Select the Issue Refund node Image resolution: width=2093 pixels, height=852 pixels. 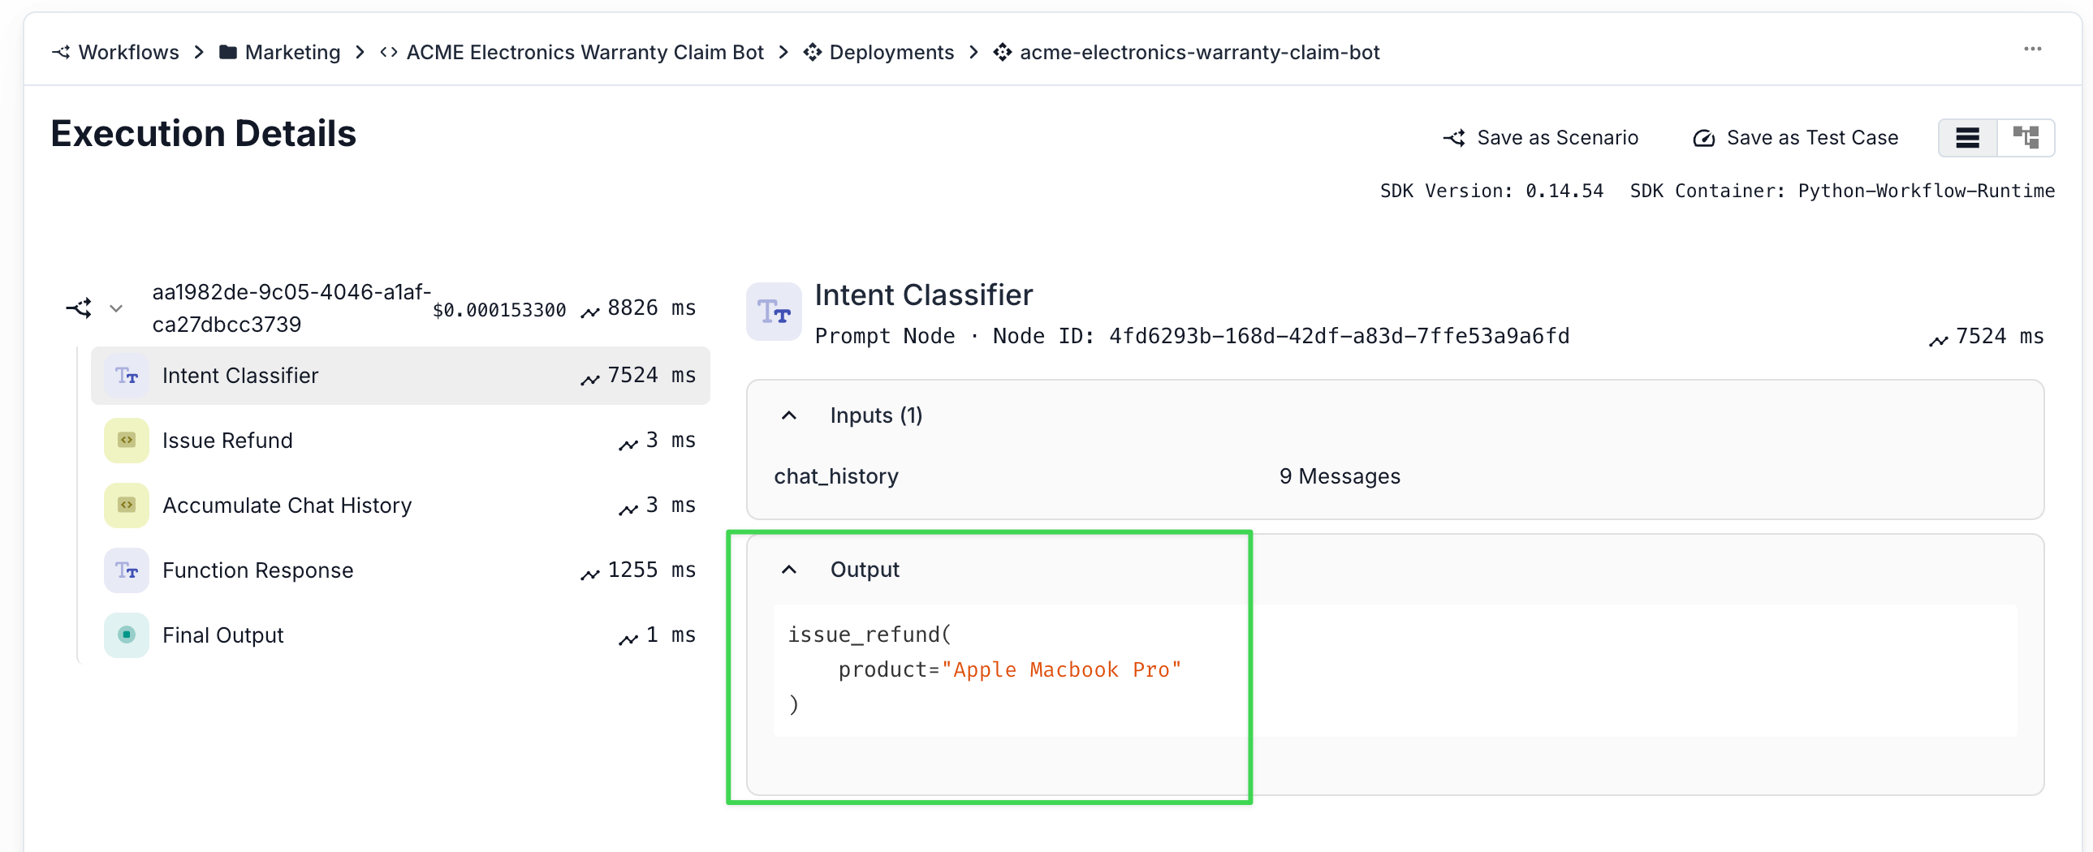(x=400, y=441)
